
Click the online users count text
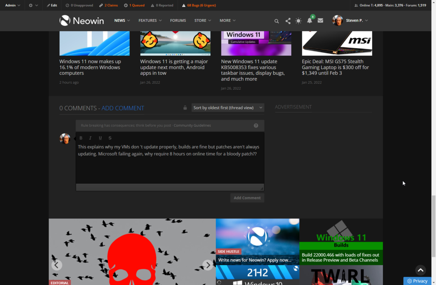pos(390,5)
